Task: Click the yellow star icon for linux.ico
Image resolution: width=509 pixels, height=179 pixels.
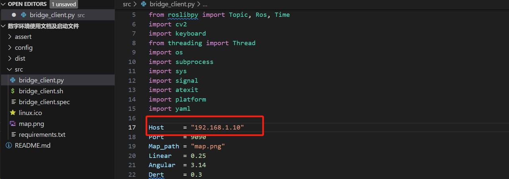Action: (13, 113)
